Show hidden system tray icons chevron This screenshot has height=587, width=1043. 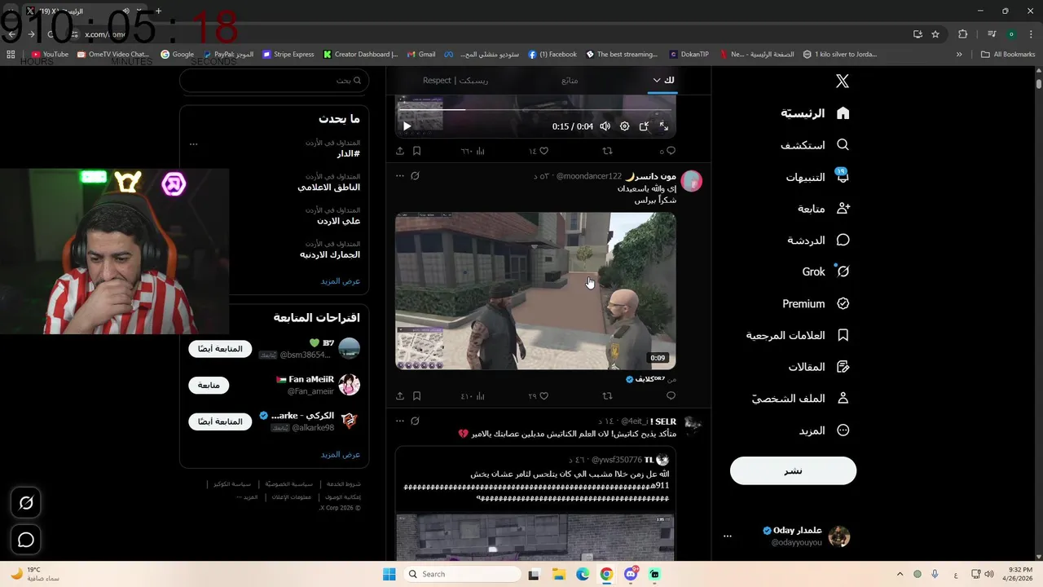[x=900, y=574]
